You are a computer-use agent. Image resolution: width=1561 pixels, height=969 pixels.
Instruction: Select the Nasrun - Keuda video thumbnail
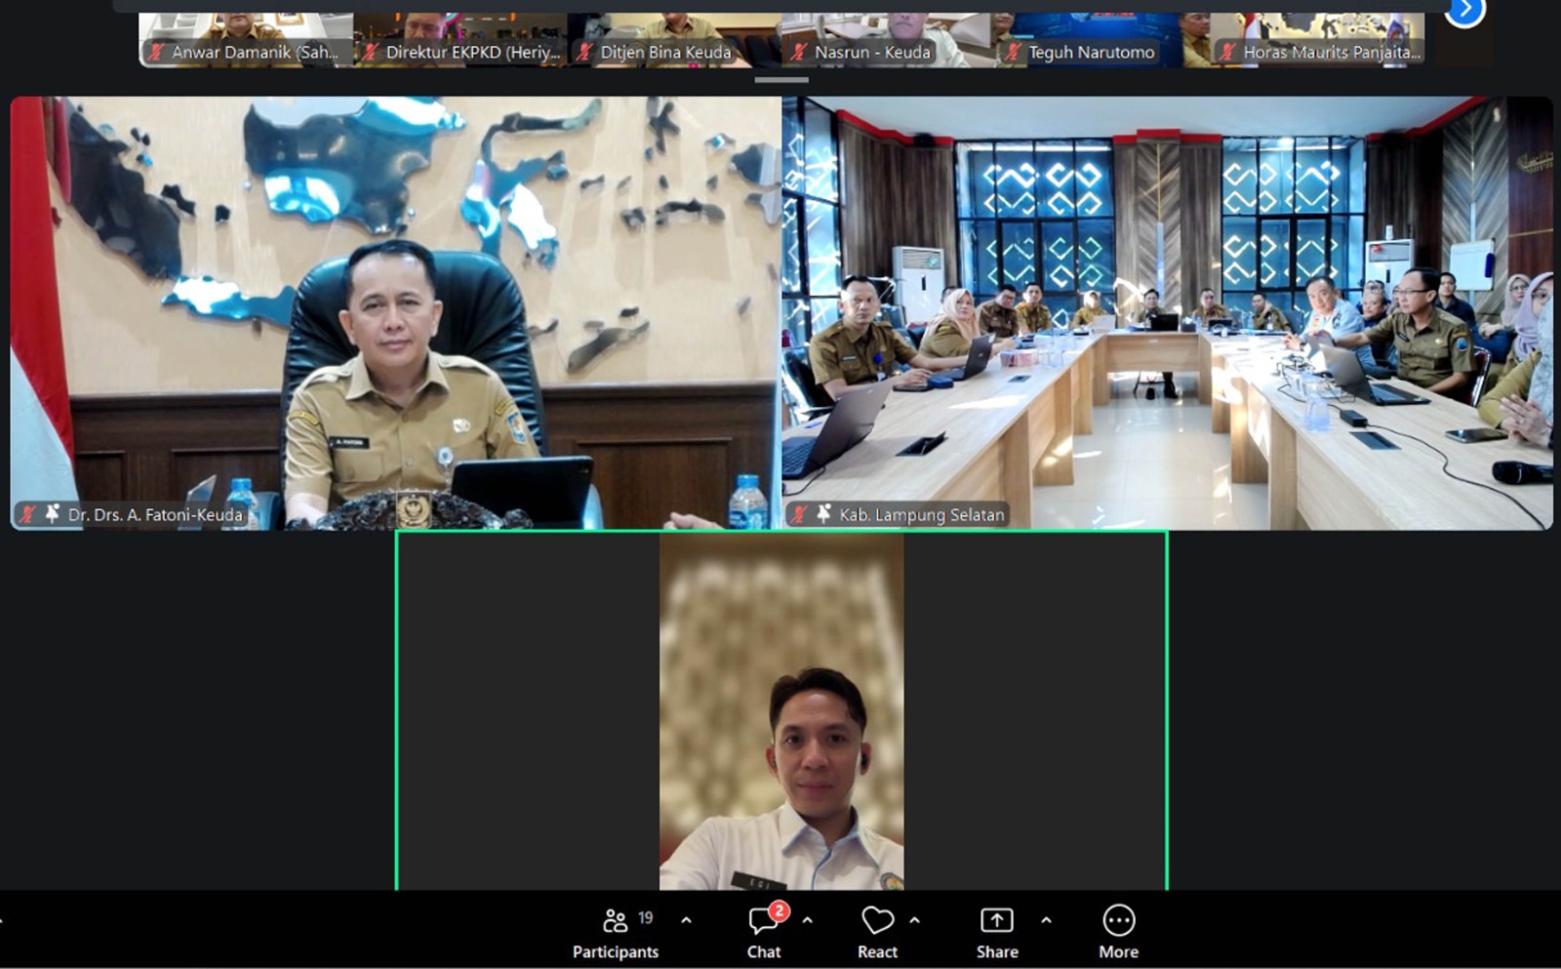coord(887,34)
